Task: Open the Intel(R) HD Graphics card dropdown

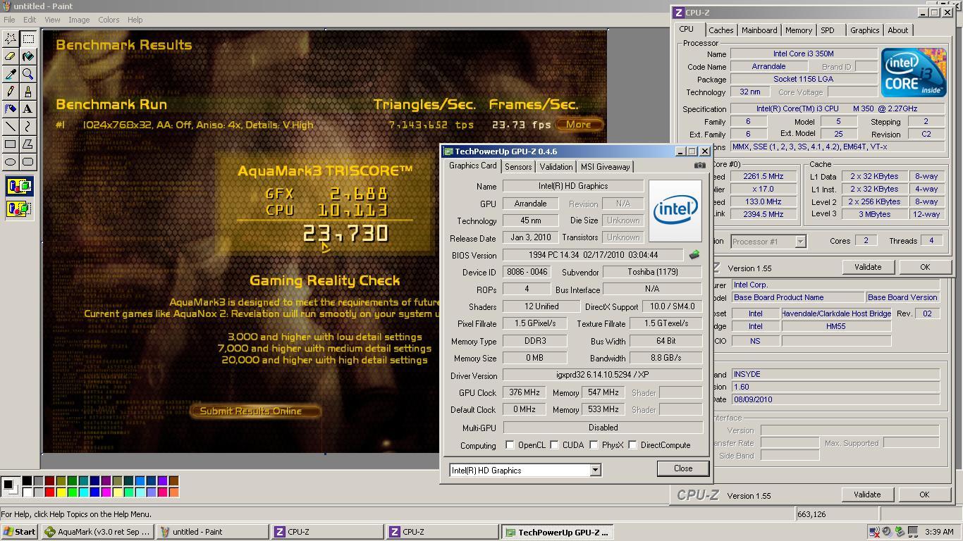Action: coord(595,471)
